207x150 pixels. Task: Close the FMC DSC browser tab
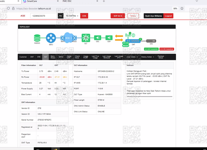tap(97, 1)
